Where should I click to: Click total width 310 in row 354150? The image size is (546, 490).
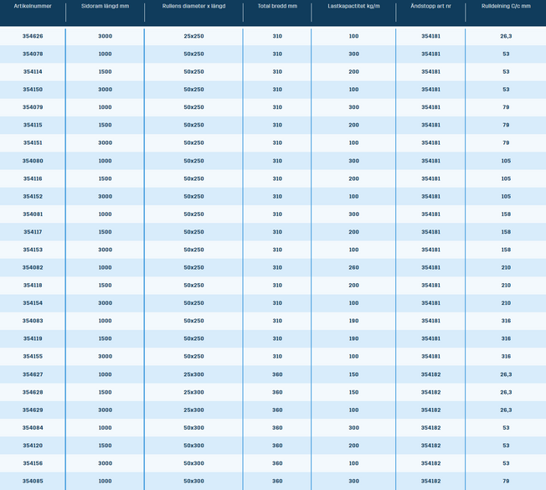pyautogui.click(x=277, y=90)
